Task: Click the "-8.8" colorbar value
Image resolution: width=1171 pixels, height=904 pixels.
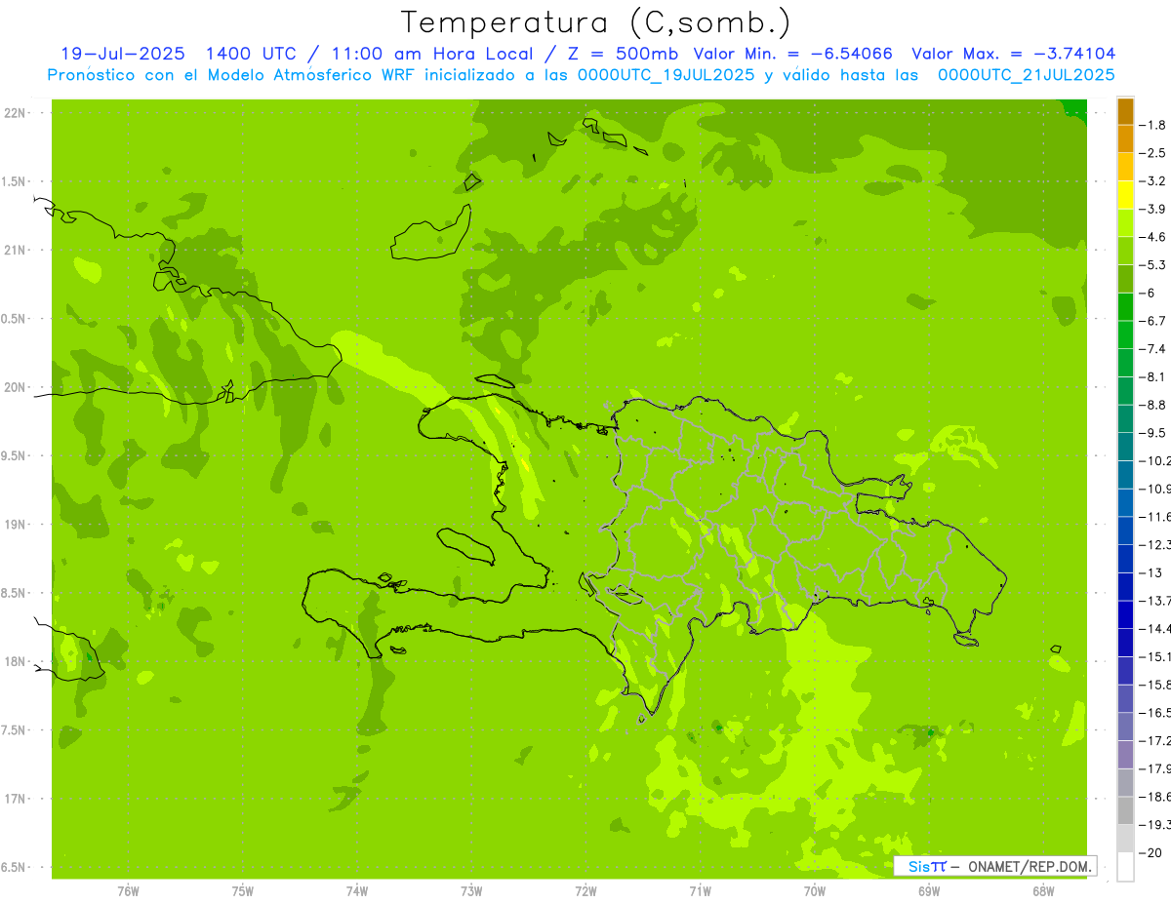Action: (x=1152, y=405)
